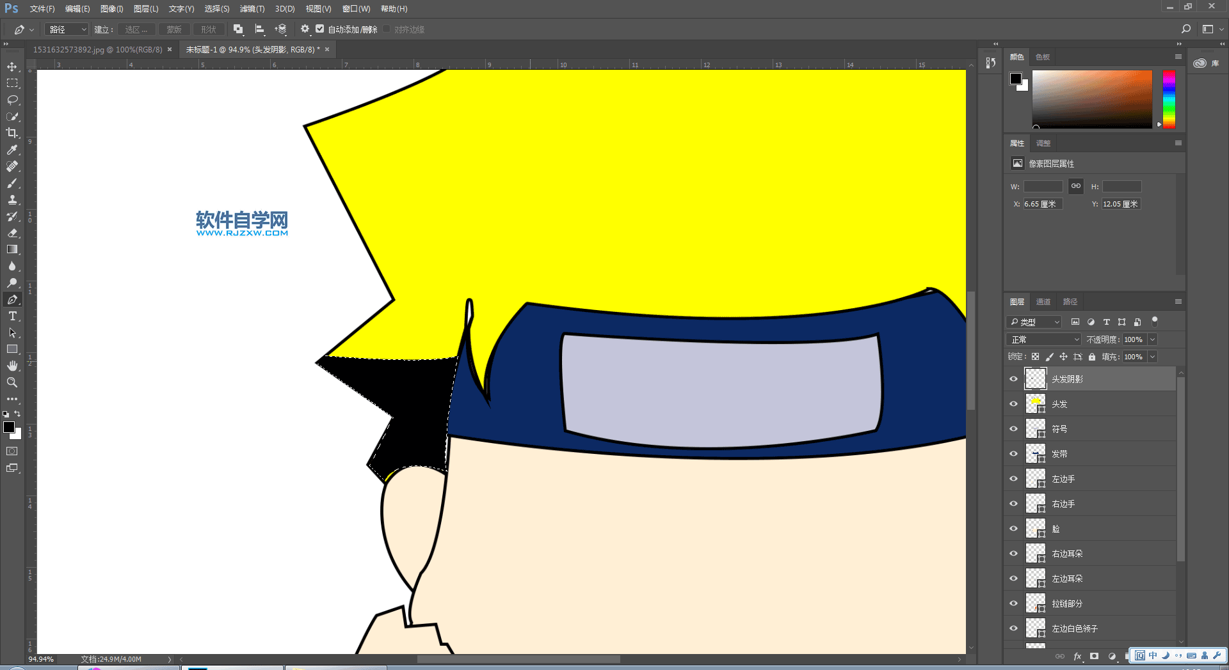Open the 滤镜(T) menu

tap(252, 9)
